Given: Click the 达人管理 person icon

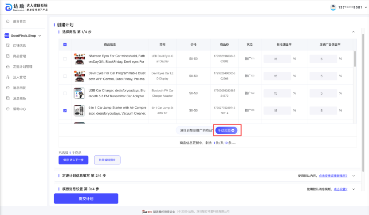Looking at the screenshot, I should 8,77.
